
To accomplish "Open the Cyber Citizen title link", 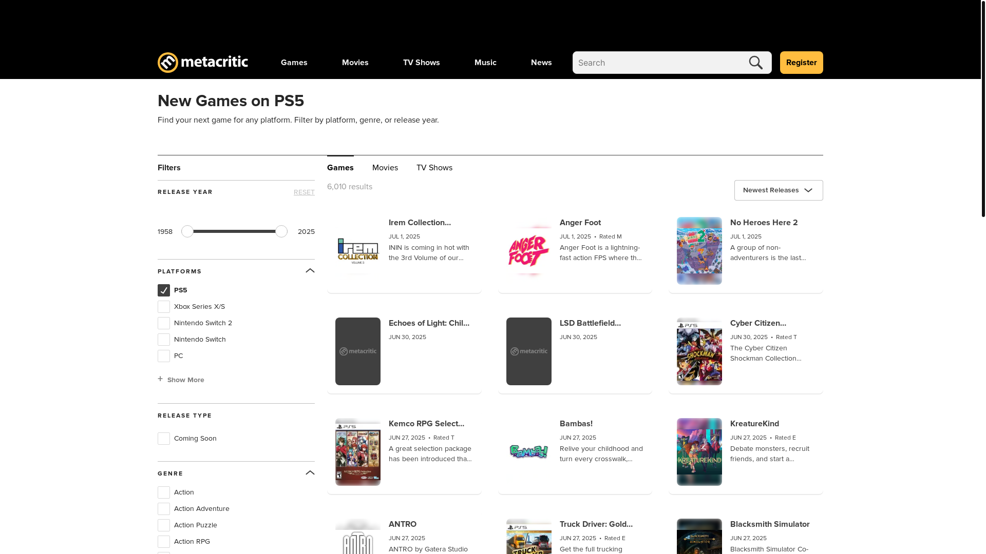I will click(758, 323).
